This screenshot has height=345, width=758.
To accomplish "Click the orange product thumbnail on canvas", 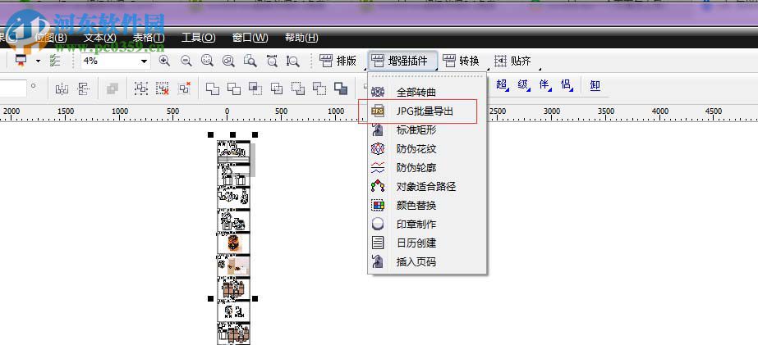I will pyautogui.click(x=234, y=243).
